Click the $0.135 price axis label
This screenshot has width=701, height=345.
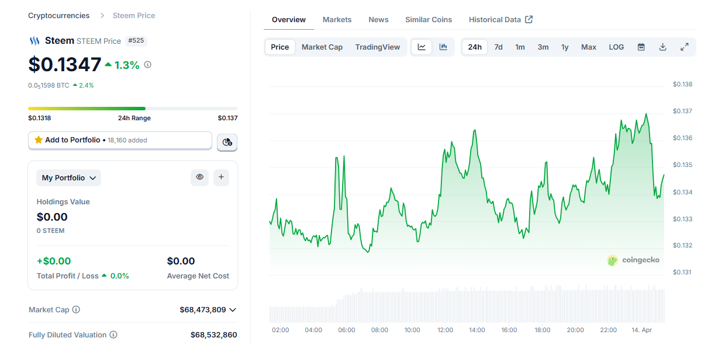683,165
